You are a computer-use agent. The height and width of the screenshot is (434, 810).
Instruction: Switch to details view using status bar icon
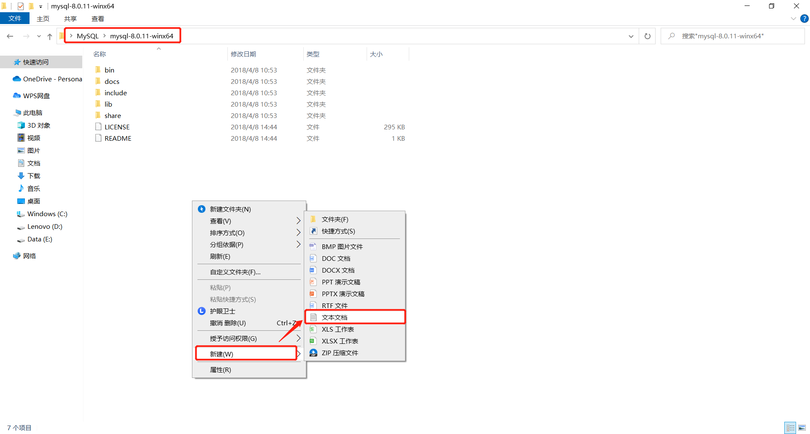point(791,427)
